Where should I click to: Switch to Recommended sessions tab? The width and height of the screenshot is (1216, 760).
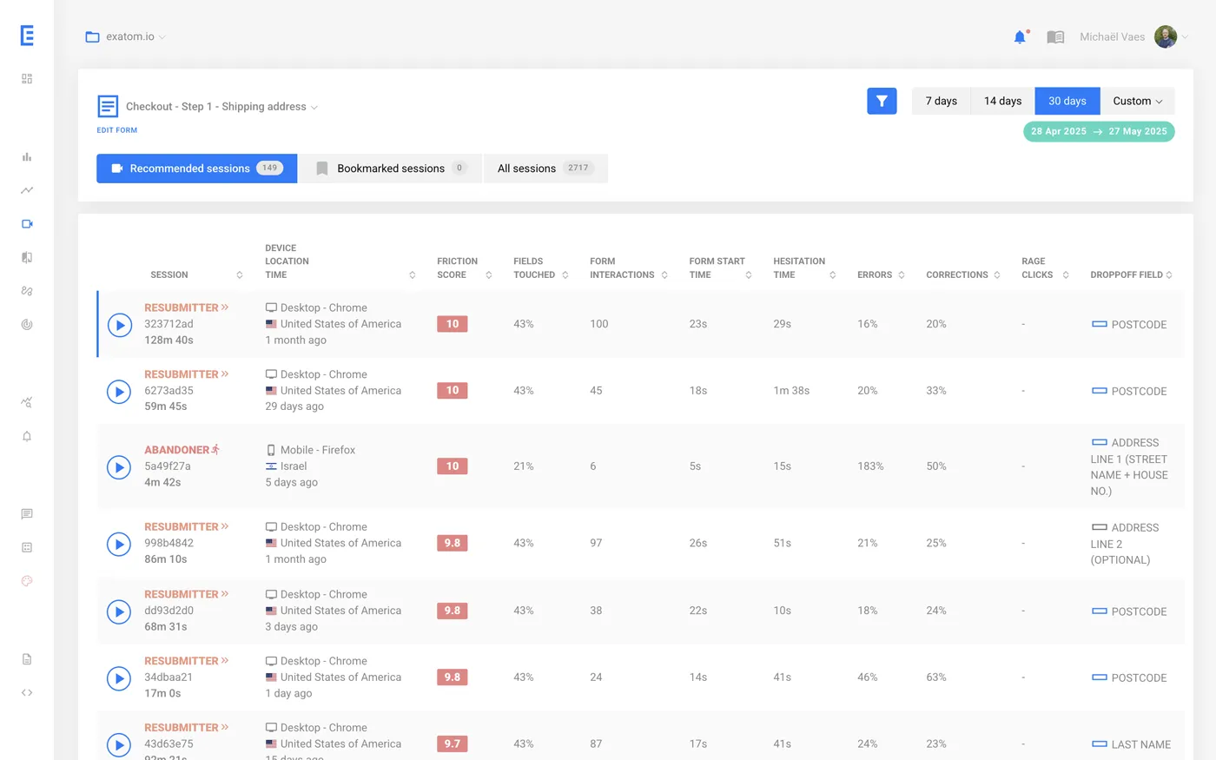point(196,169)
